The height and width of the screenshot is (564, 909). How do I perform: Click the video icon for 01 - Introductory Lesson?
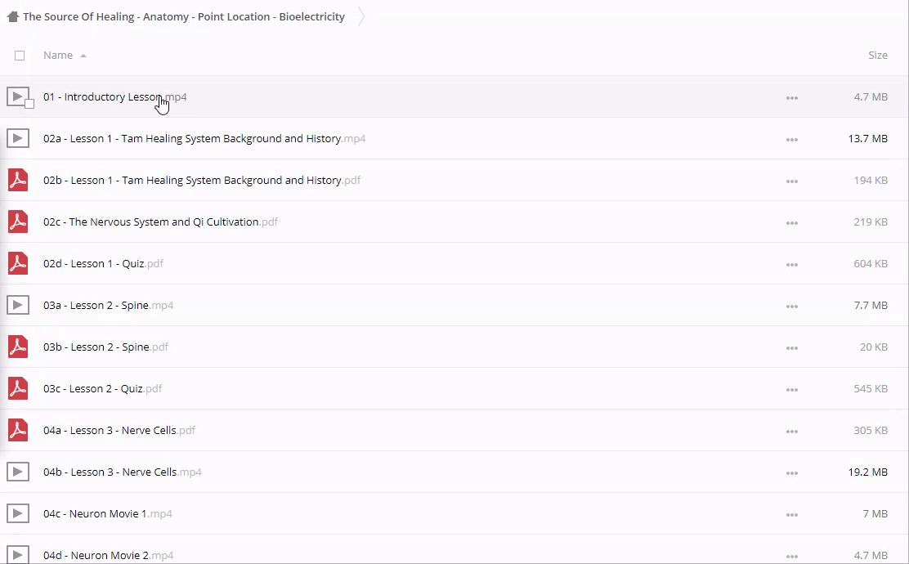(x=17, y=96)
